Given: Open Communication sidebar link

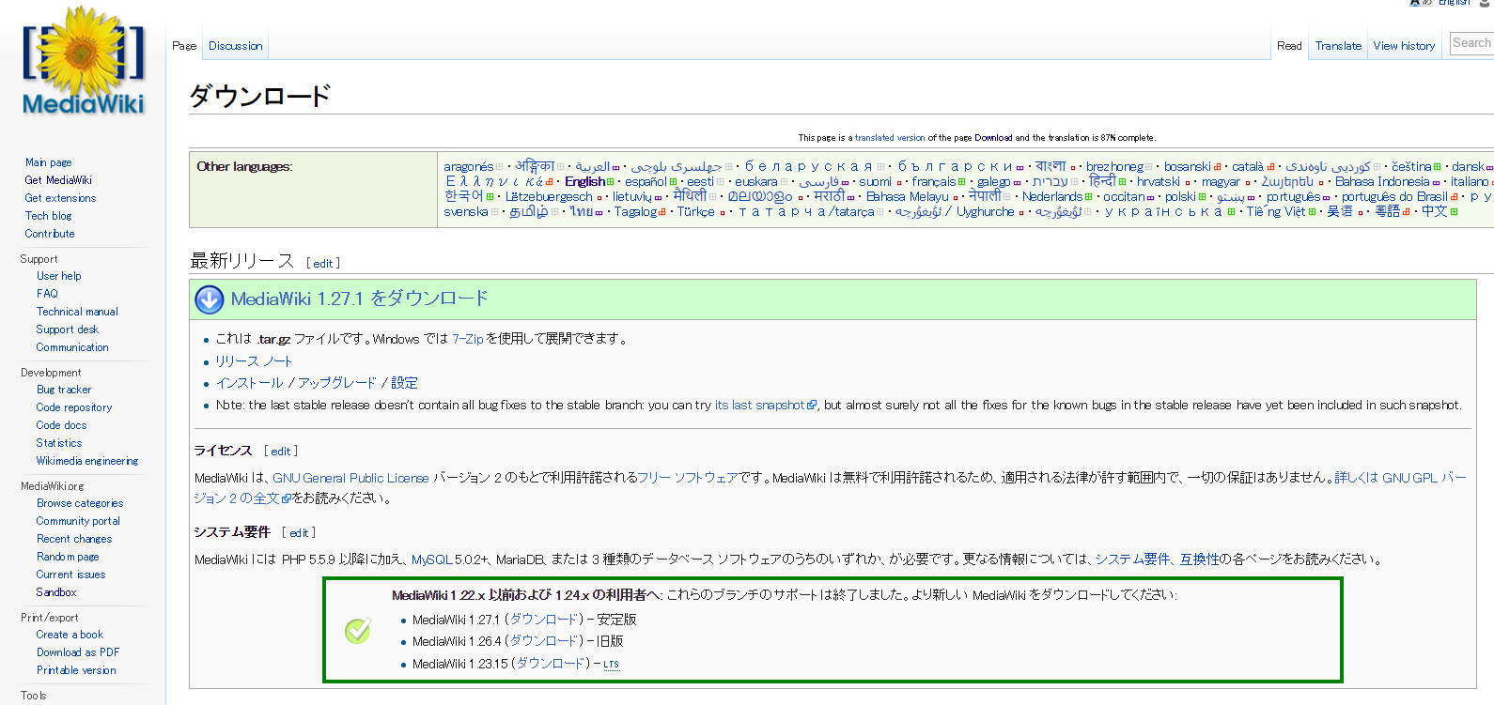Looking at the screenshot, I should tap(72, 347).
